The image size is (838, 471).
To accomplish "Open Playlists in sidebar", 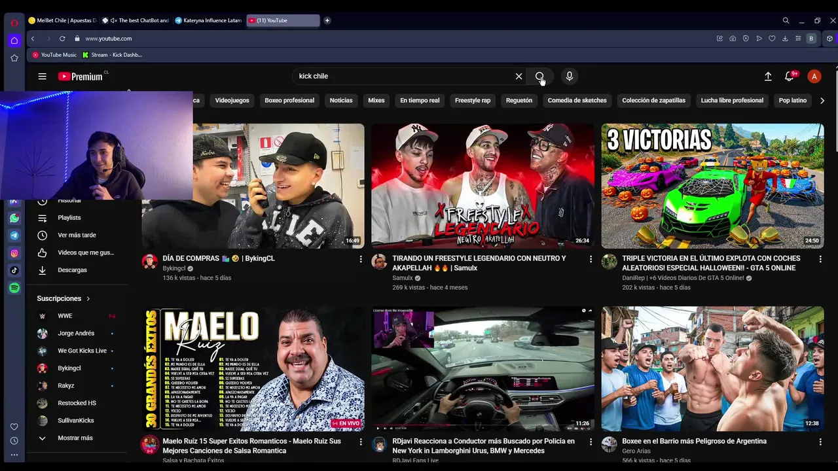I will coord(69,218).
